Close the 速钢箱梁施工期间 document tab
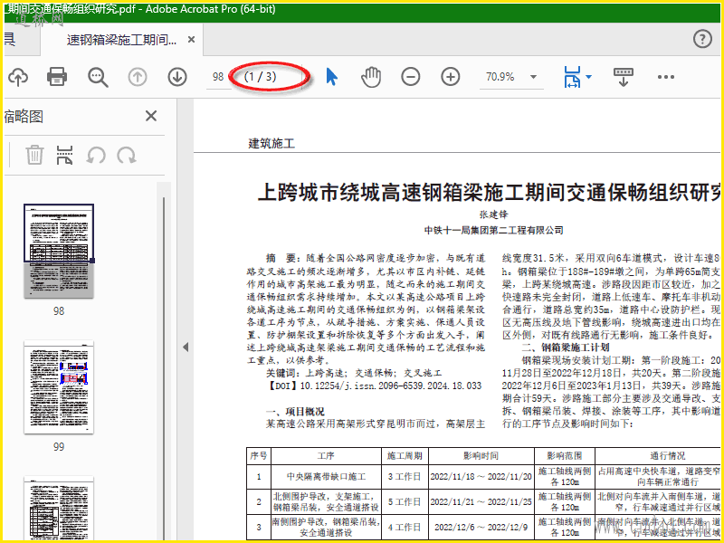This screenshot has width=724, height=543. [x=192, y=41]
